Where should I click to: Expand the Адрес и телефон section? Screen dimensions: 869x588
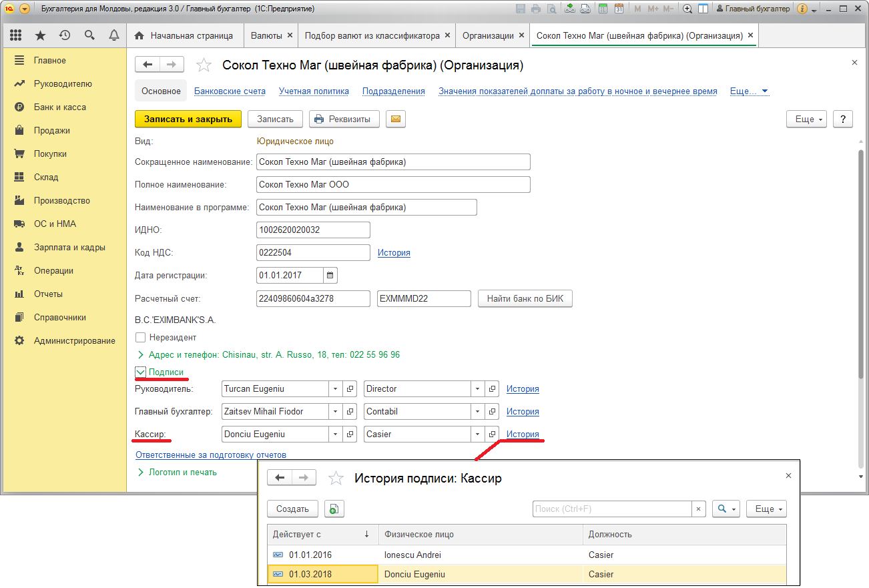click(x=140, y=355)
